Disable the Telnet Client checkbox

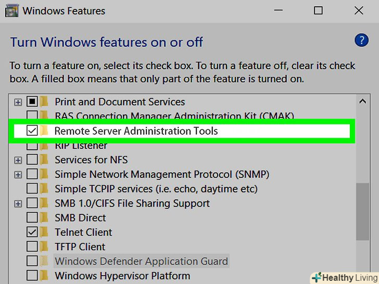32,232
